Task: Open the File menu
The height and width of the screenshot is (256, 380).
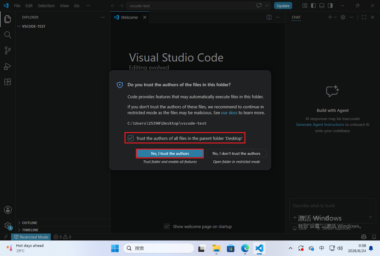Action: click(17, 6)
